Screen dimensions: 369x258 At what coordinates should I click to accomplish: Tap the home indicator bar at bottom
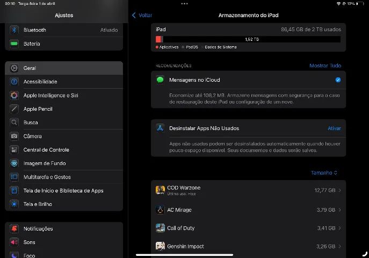[185, 255]
